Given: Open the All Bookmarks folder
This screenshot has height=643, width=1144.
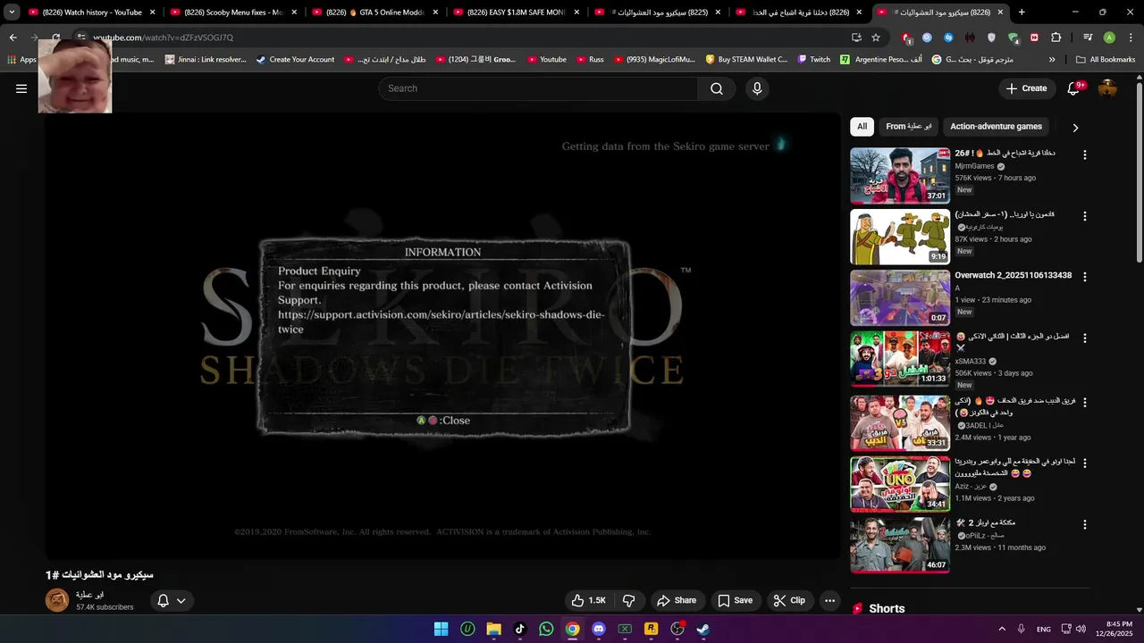Looking at the screenshot, I should [x=1106, y=60].
